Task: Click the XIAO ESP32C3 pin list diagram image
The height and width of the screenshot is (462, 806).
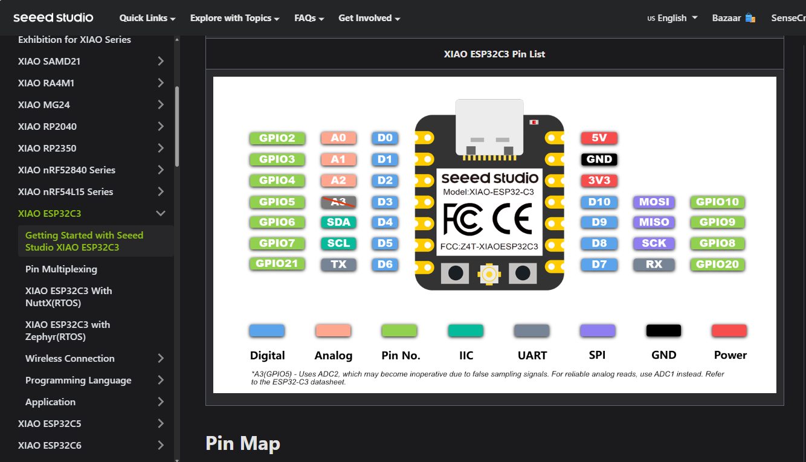Action: [494, 236]
